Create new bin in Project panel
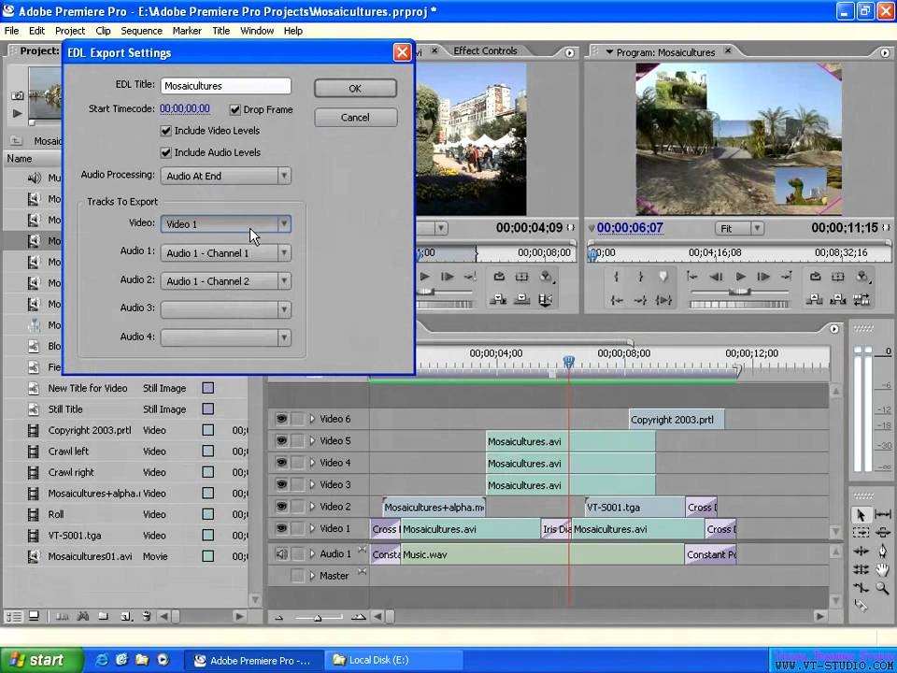Viewport: 897px width, 673px height. click(104, 616)
